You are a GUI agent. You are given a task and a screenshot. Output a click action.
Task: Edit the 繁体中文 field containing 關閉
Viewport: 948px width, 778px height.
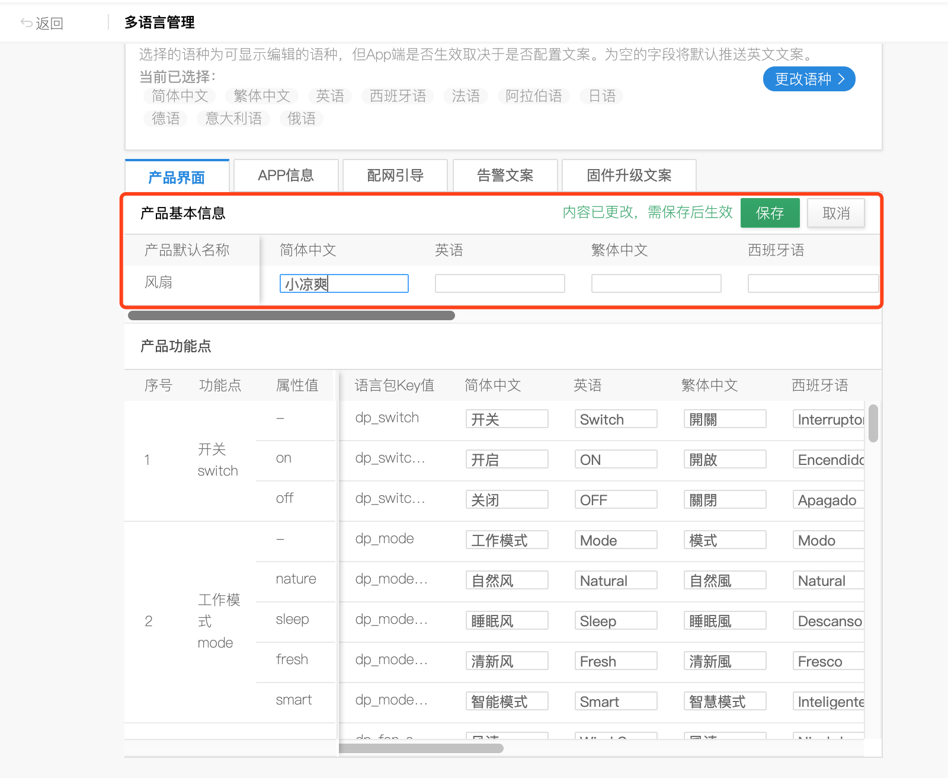[725, 499]
